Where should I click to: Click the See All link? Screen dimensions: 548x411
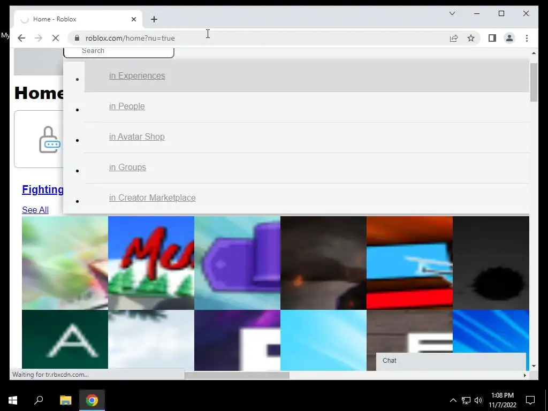click(35, 210)
